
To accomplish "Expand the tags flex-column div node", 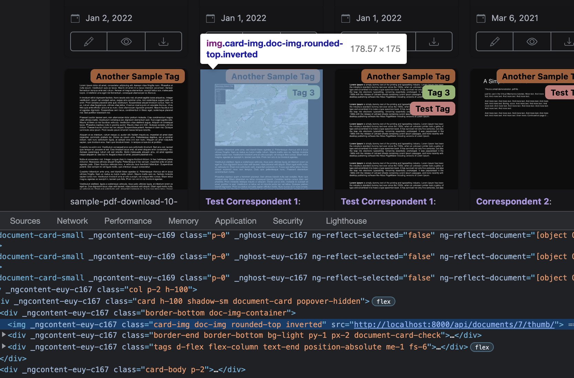I will tap(3, 347).
